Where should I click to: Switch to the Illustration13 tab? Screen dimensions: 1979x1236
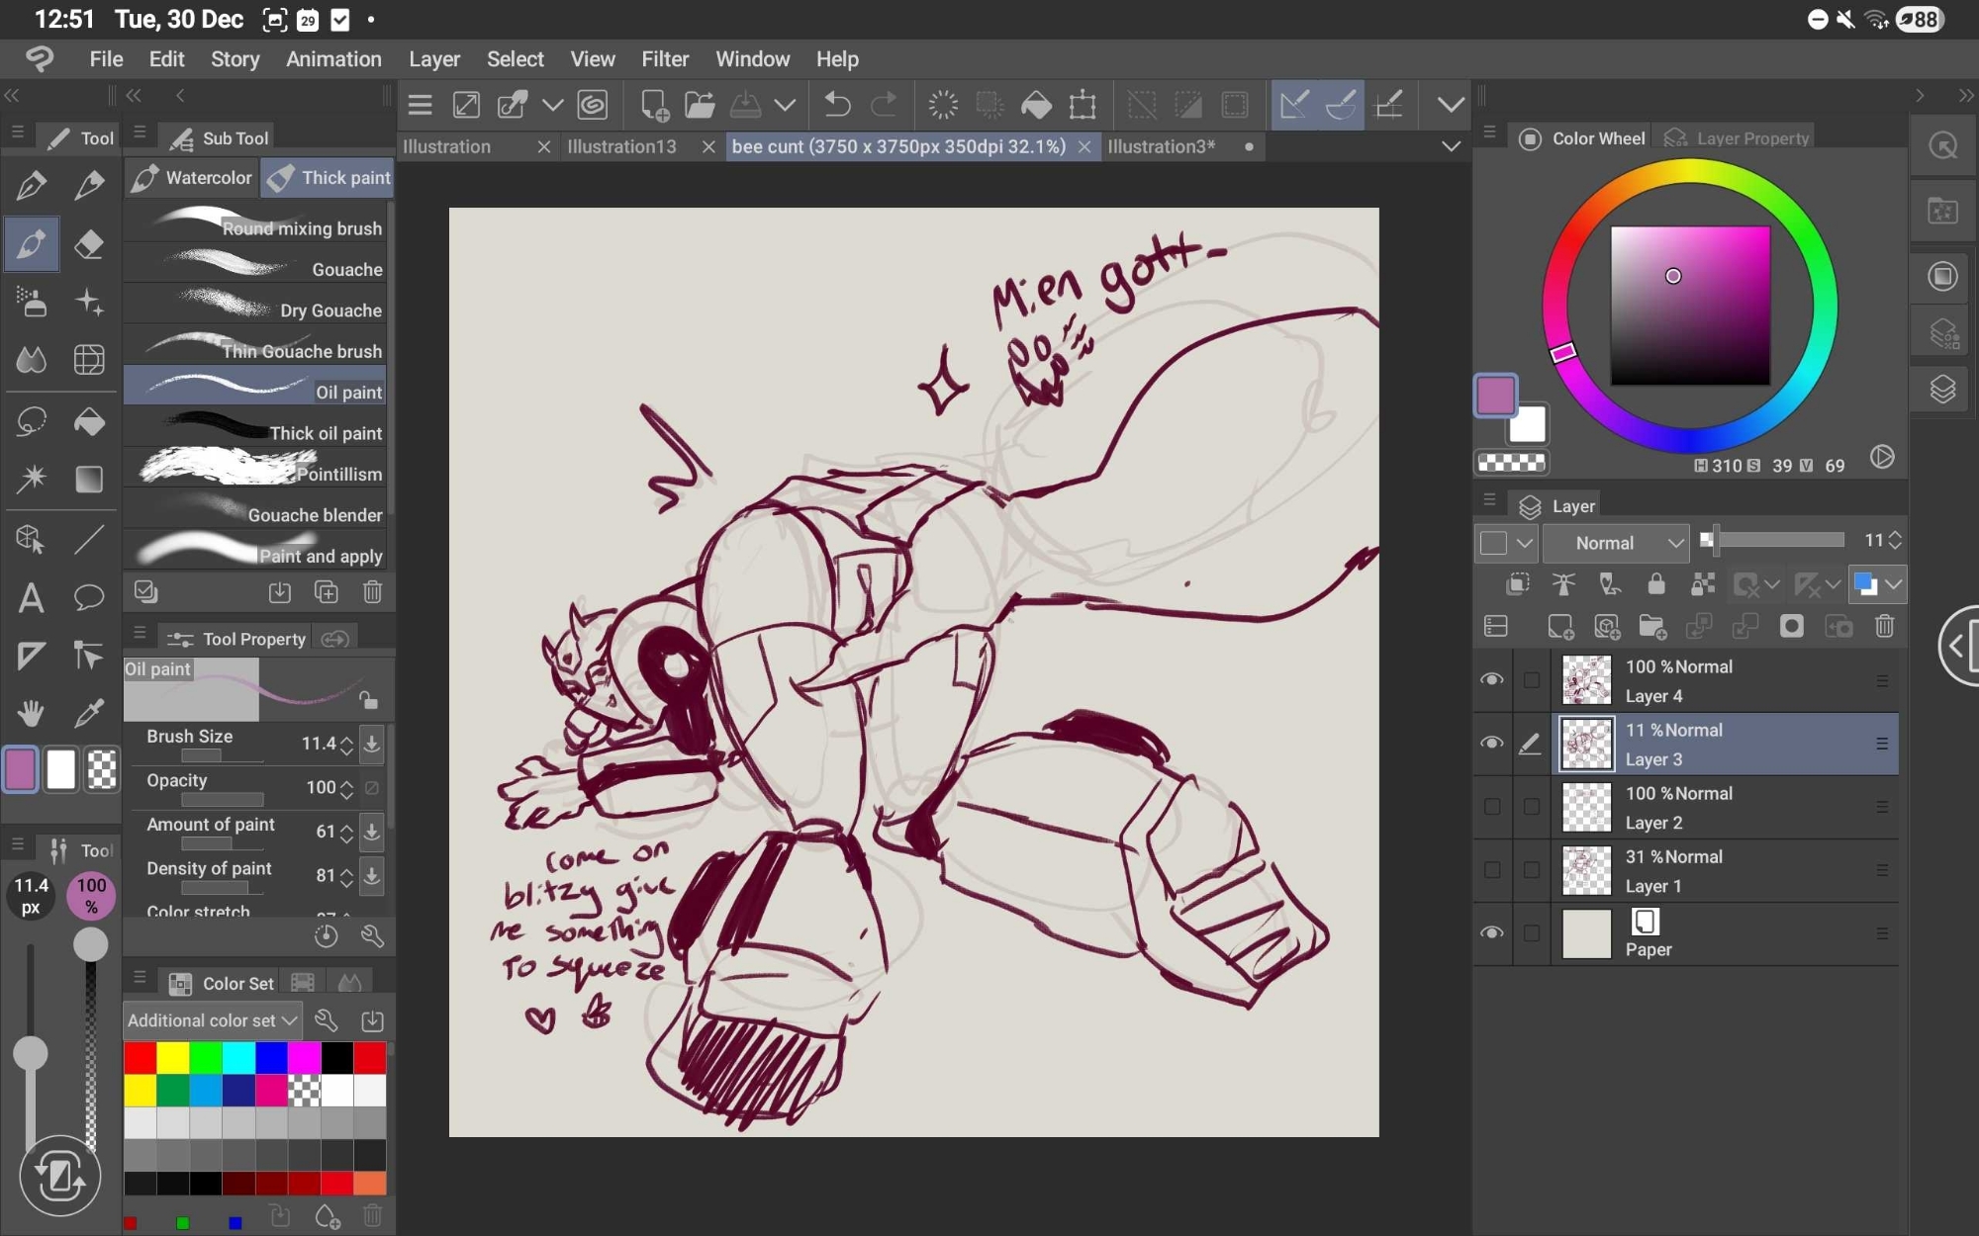click(621, 146)
